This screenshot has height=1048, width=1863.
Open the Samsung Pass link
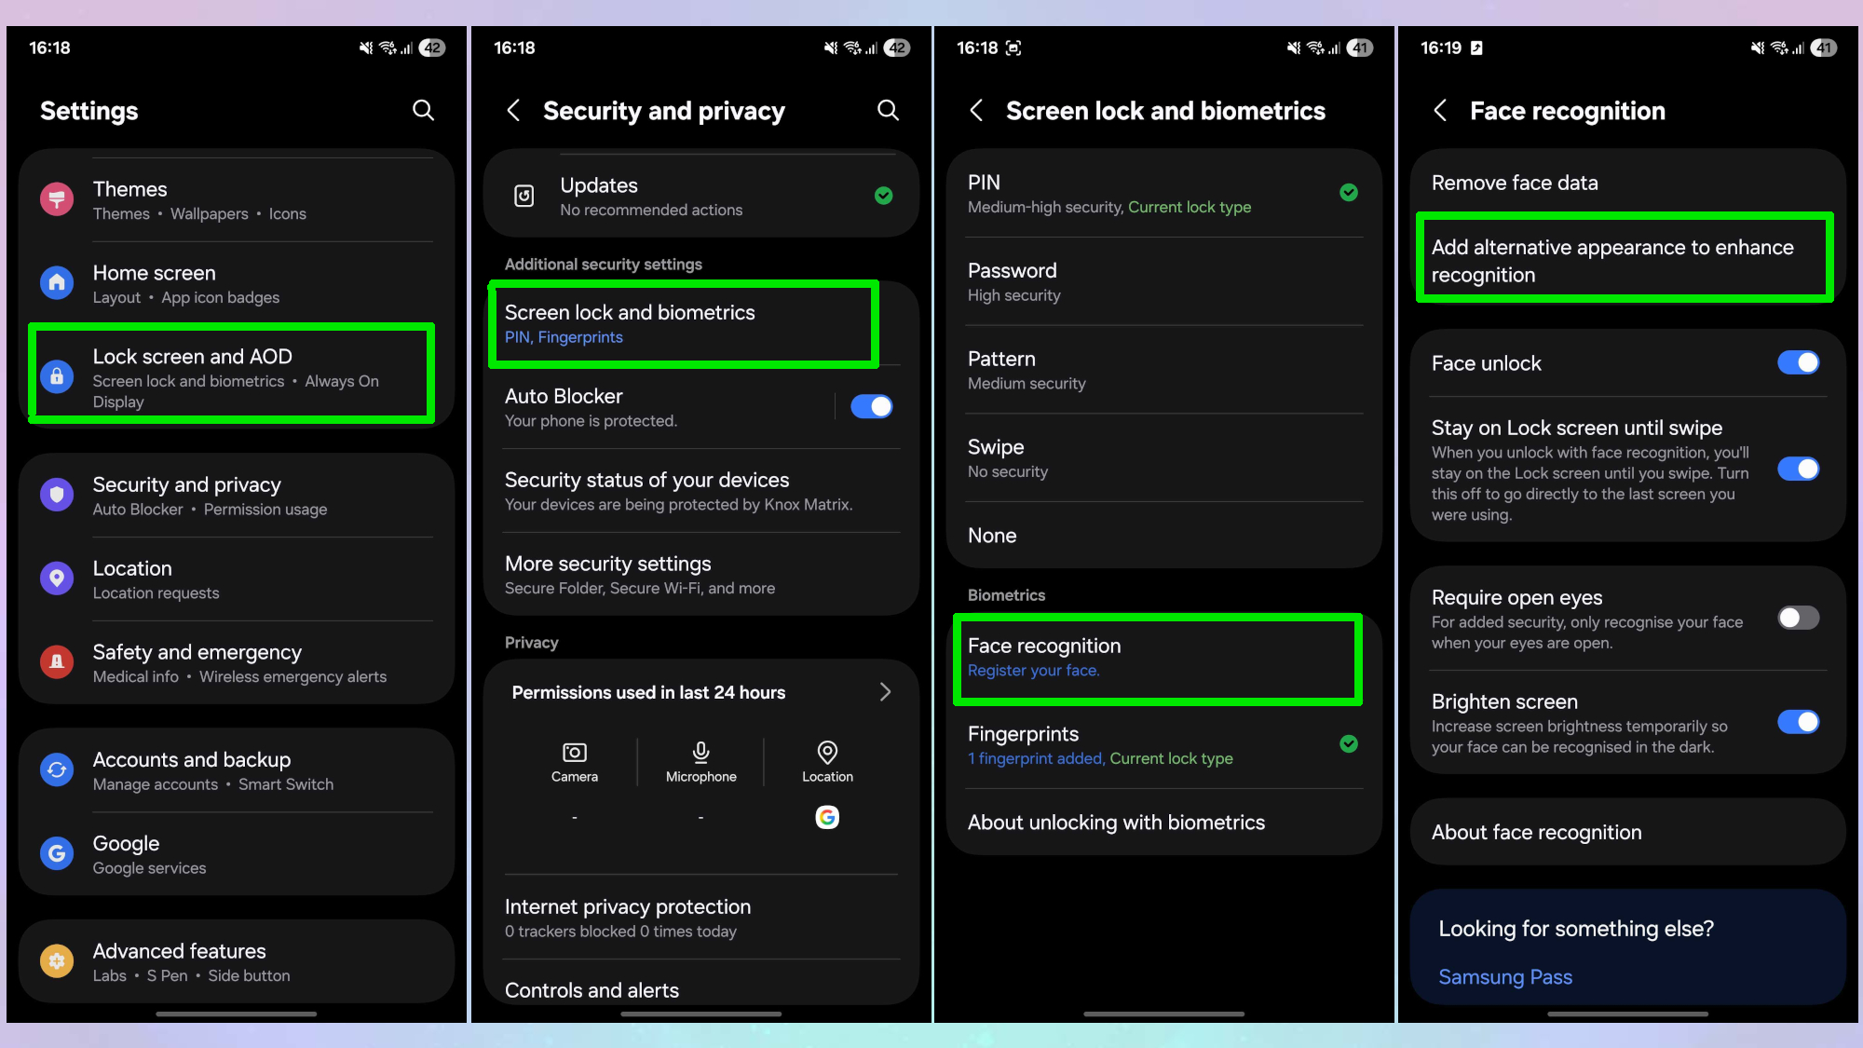click(1505, 977)
